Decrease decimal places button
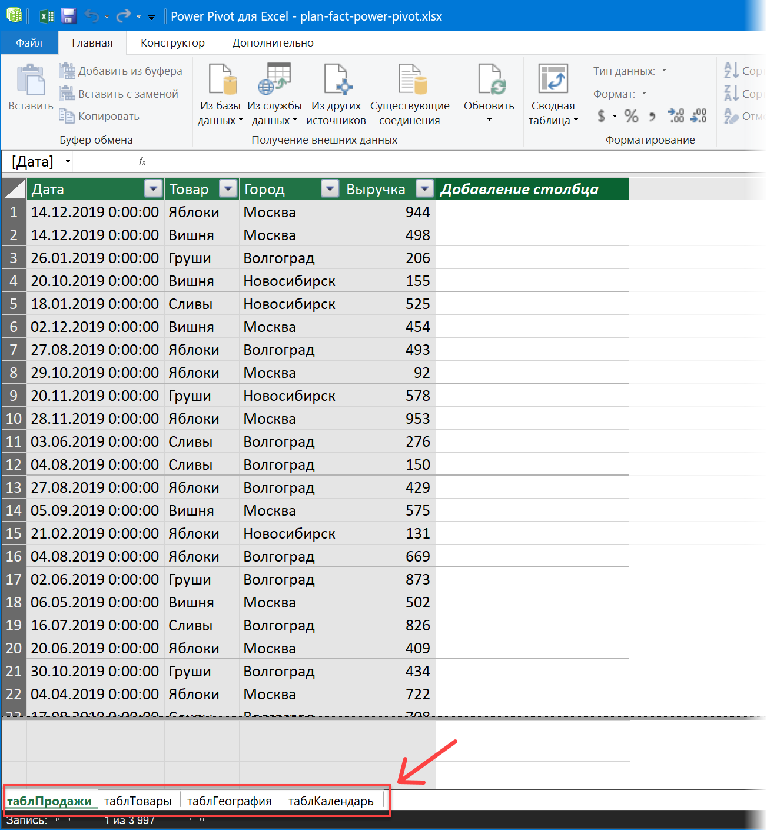 tap(699, 116)
